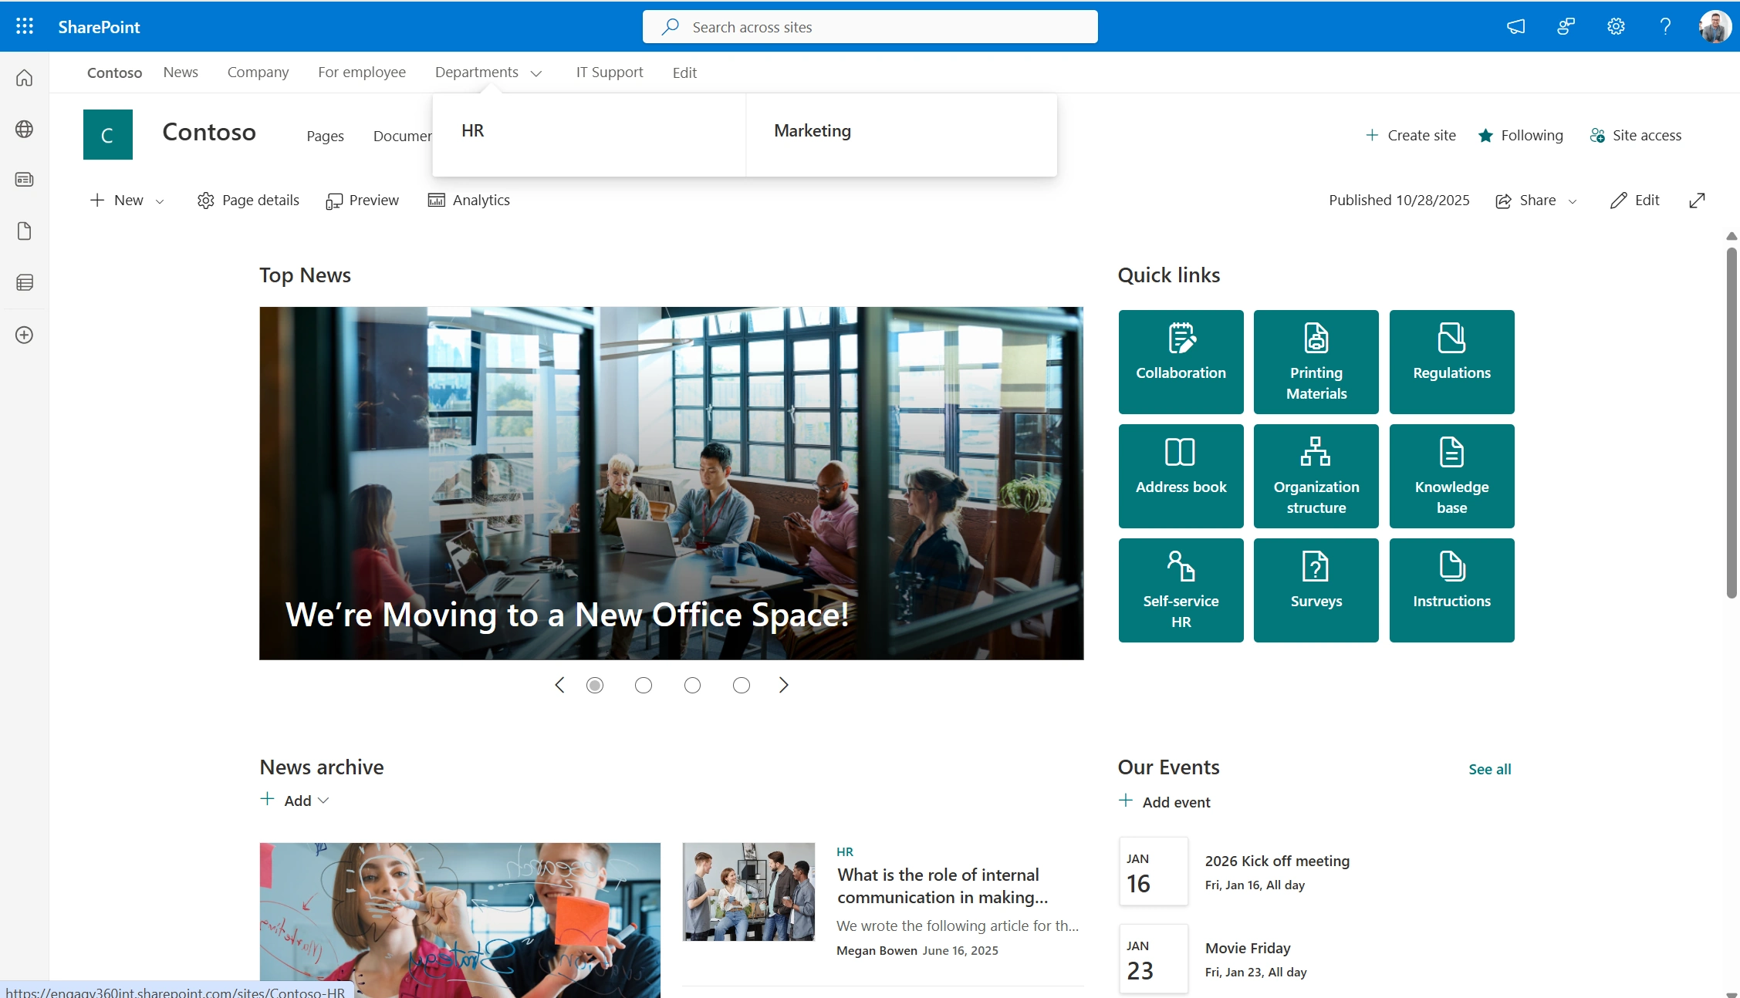Switch to the News navigation item
1740x998 pixels.
180,72
